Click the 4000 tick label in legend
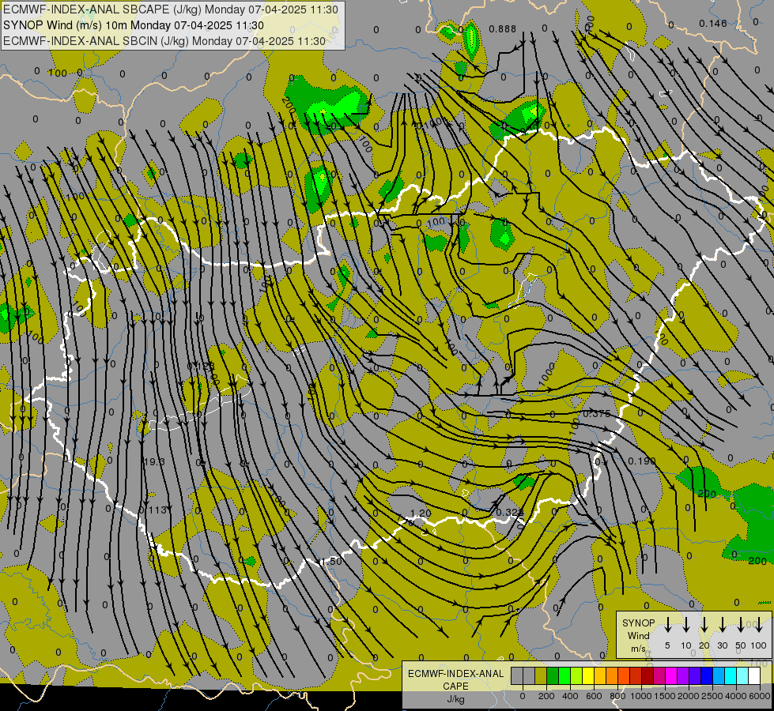 pos(736,696)
